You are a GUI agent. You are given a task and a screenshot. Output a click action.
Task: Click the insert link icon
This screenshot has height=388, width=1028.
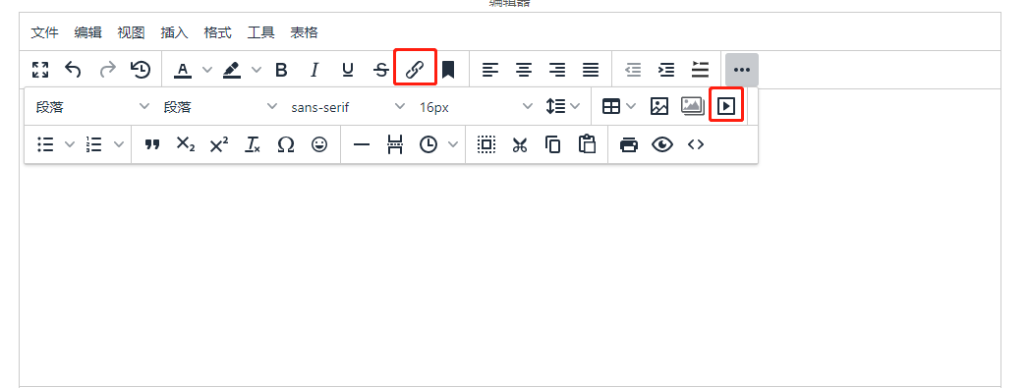[415, 70]
